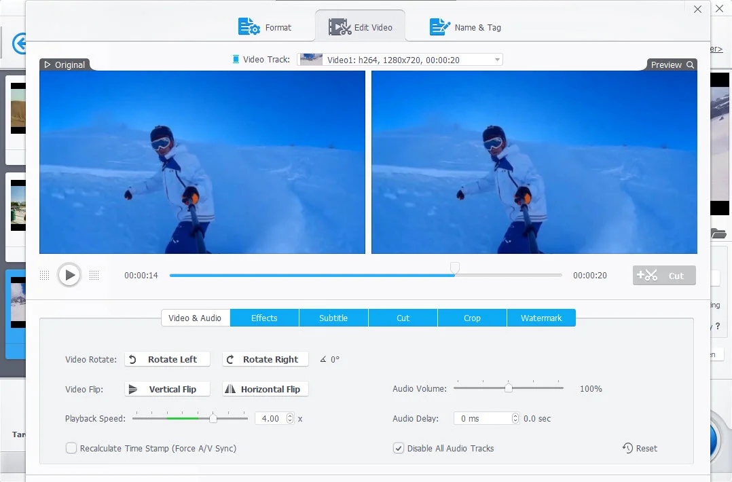Toggle the Original preview playback badge
Screen dimensions: 732x482
(x=65, y=64)
